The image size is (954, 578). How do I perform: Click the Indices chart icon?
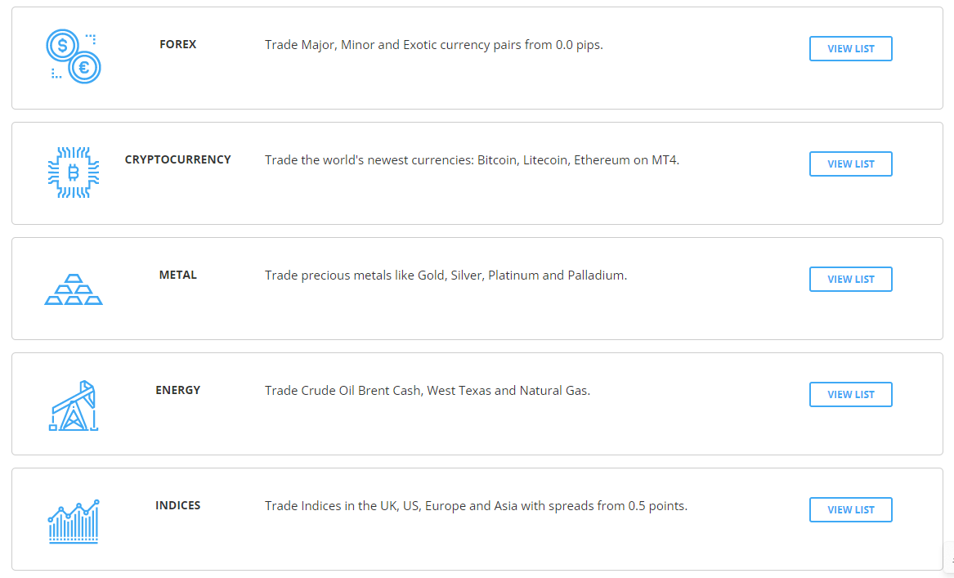[x=74, y=522]
